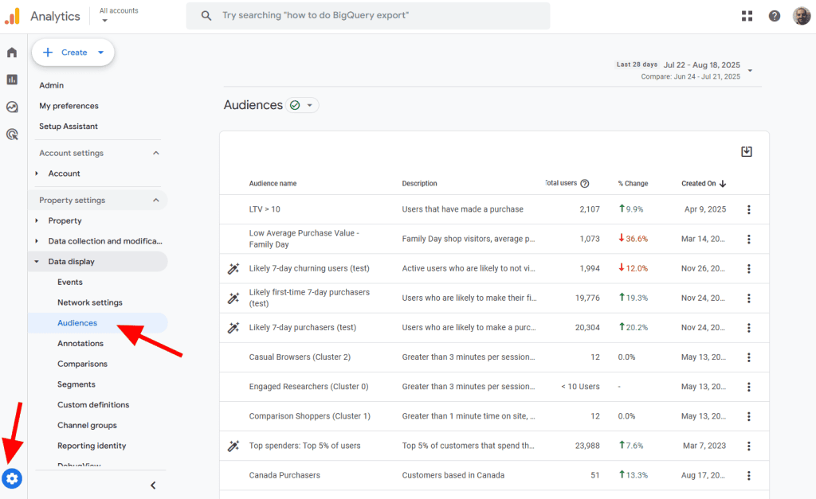Collapse the Account settings section
816x499 pixels.
pyautogui.click(x=156, y=153)
